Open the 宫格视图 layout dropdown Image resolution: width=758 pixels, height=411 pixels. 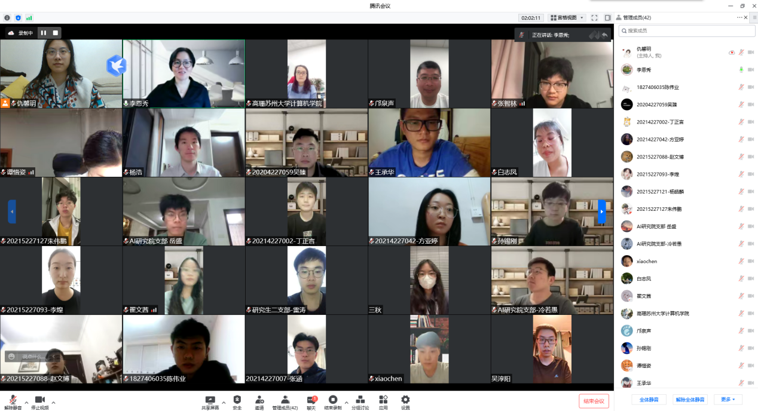(x=567, y=18)
